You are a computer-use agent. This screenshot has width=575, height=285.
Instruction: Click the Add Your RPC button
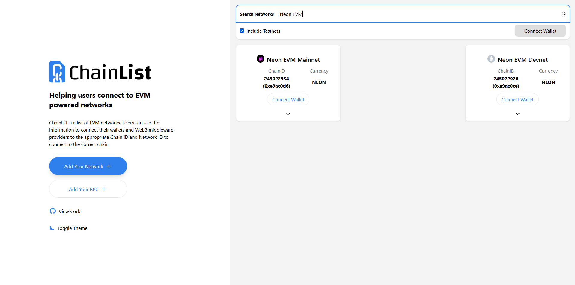click(88, 189)
